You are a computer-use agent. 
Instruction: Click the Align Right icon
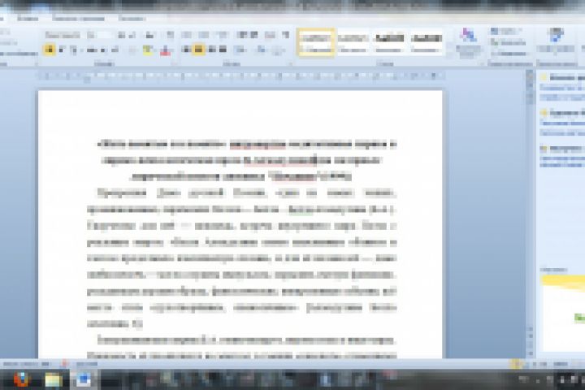tap(211, 50)
